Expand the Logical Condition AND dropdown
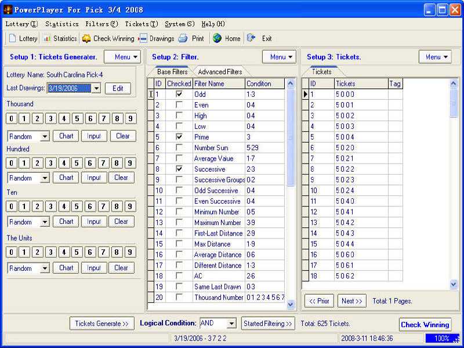 tap(231, 324)
